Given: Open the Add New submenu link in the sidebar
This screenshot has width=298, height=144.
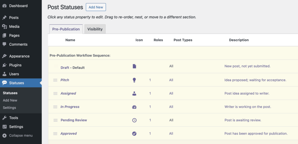Looking at the screenshot, I should coord(10,100).
